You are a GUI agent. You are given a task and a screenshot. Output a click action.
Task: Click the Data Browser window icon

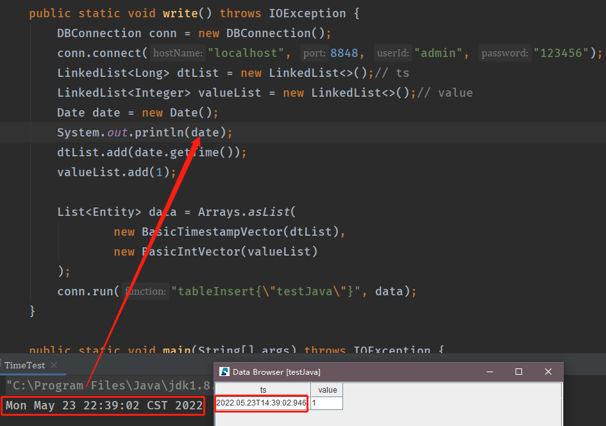pyautogui.click(x=224, y=372)
